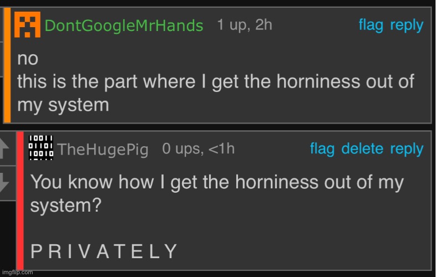Screen dimensions: 436x277
Task: Click the orange bar beside the first comment
Action: click(x=7, y=64)
